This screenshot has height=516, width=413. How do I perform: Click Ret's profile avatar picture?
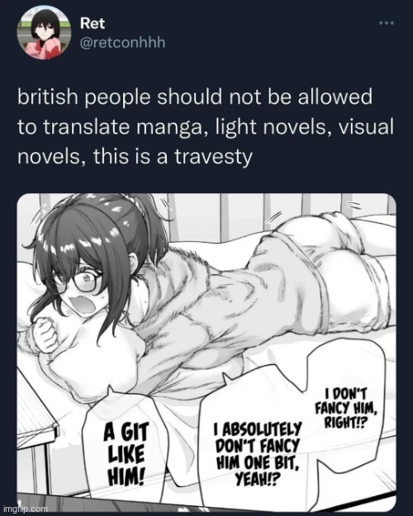click(x=44, y=33)
